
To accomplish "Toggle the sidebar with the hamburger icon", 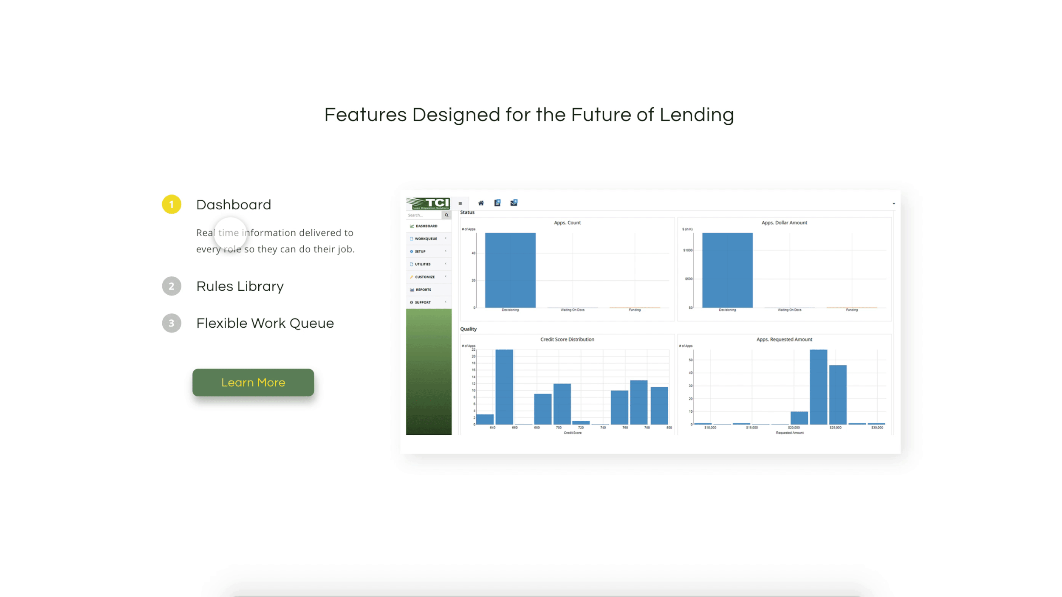I will [460, 203].
